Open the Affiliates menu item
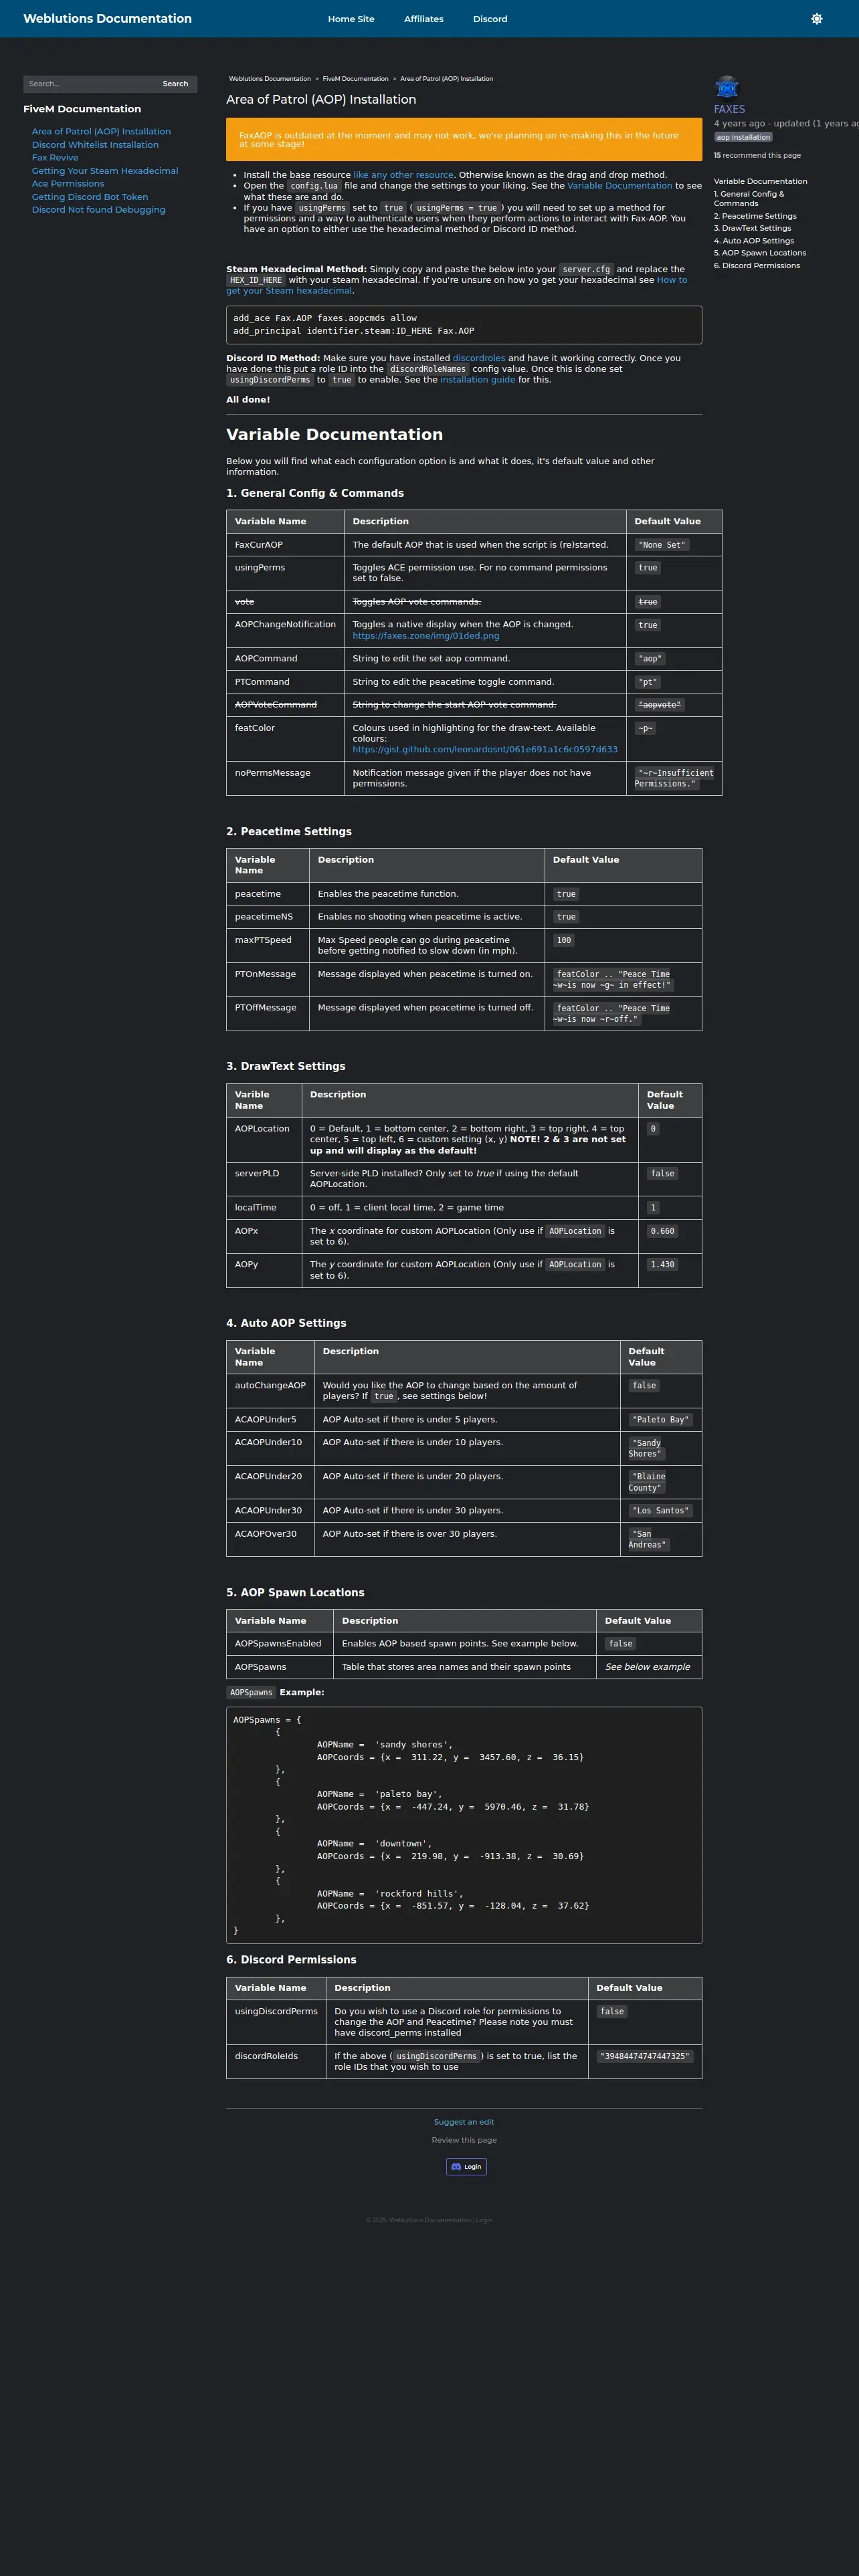Viewport: 859px width, 2576px height. [423, 19]
